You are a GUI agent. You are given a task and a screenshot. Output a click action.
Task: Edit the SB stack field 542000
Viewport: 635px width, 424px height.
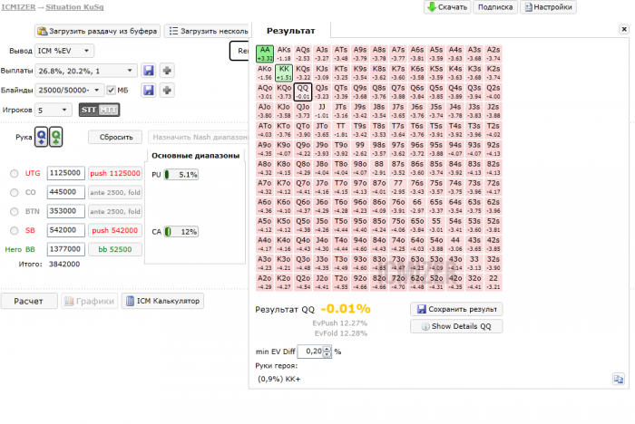click(65, 230)
